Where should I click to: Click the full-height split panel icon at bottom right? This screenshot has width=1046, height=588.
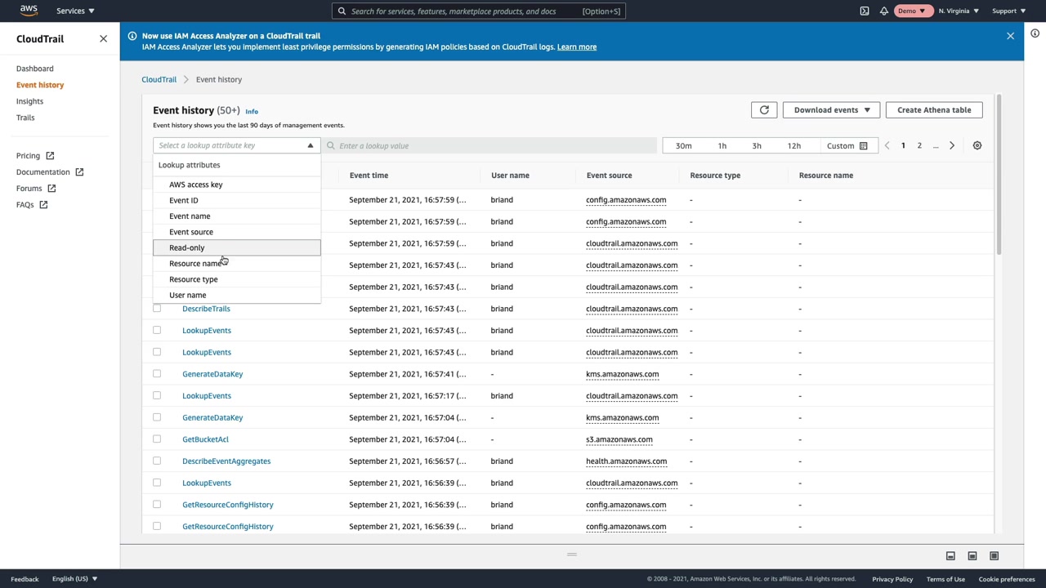click(994, 556)
